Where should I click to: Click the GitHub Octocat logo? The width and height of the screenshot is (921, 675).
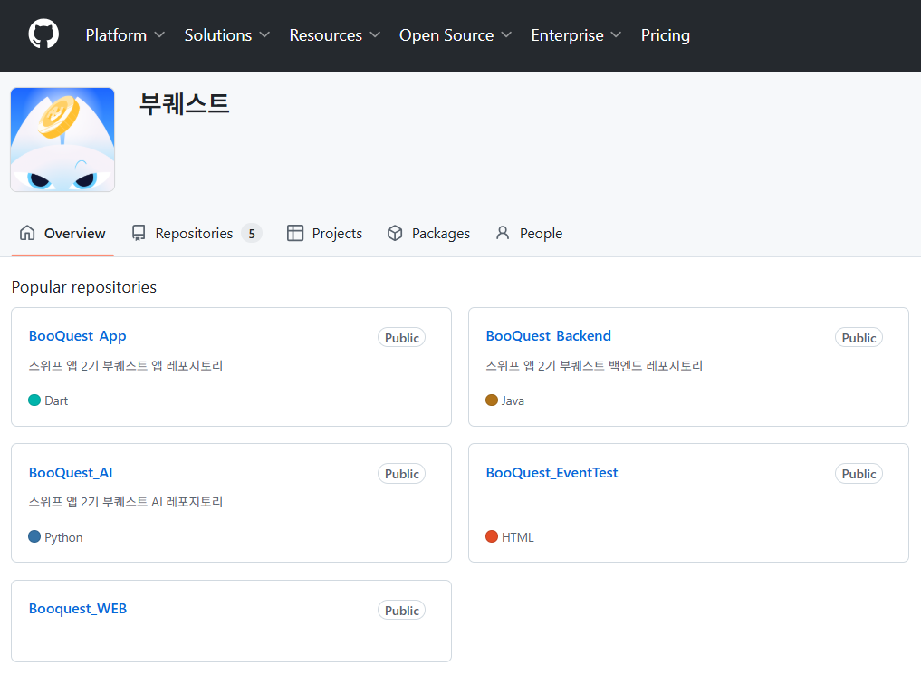tap(43, 34)
